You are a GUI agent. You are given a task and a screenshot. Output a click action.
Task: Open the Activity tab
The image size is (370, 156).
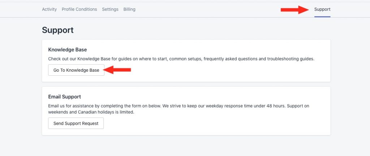point(49,9)
